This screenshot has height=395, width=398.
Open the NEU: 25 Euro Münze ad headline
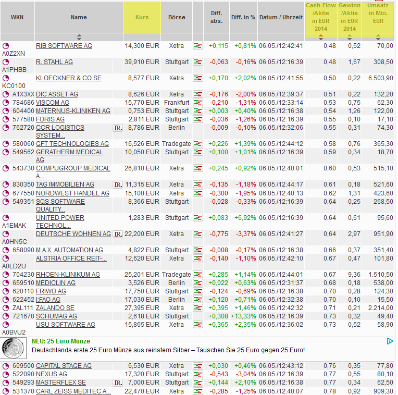point(61,341)
